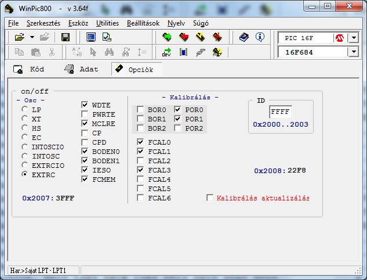
Task: Open file with the folder icon
Action: coord(20,37)
